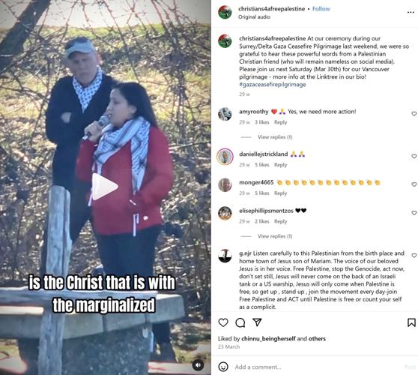Open daniellejstrickland's profile picture
Viewport: 418px width, 375px height.
(x=225, y=157)
